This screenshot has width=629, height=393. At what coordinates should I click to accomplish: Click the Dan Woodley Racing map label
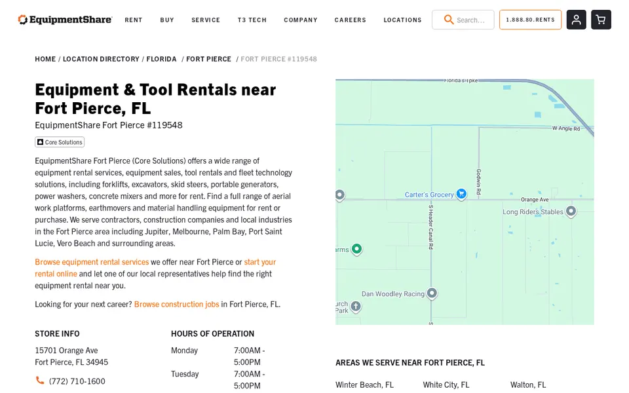click(392, 293)
